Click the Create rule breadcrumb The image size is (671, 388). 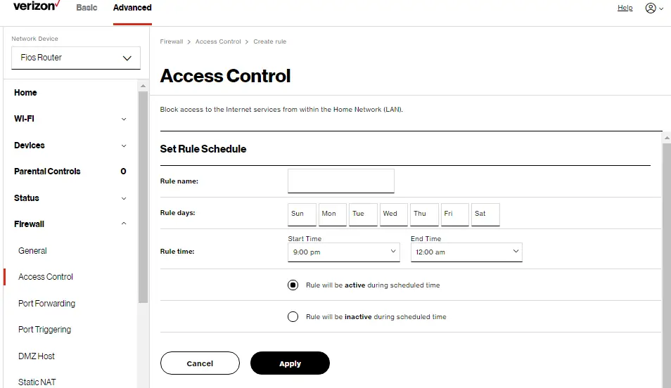click(x=269, y=41)
